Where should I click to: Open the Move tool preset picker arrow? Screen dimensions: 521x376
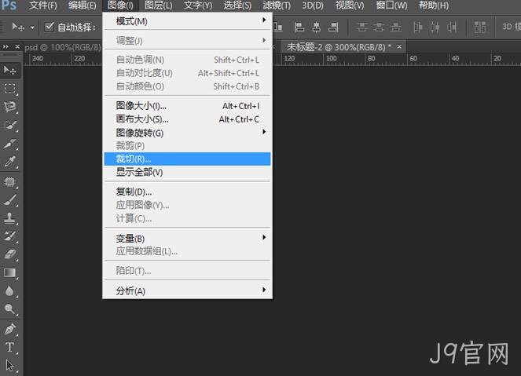[x=32, y=27]
